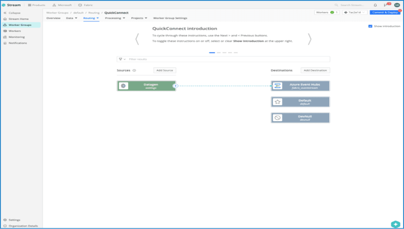Click the Datagen gear icon
Screen dimensions: 404x229
point(124,86)
